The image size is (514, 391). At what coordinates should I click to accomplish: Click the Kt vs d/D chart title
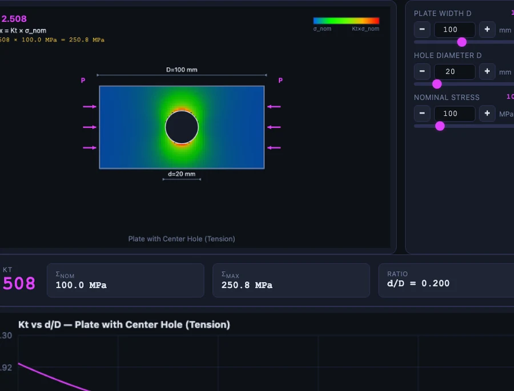tap(124, 324)
